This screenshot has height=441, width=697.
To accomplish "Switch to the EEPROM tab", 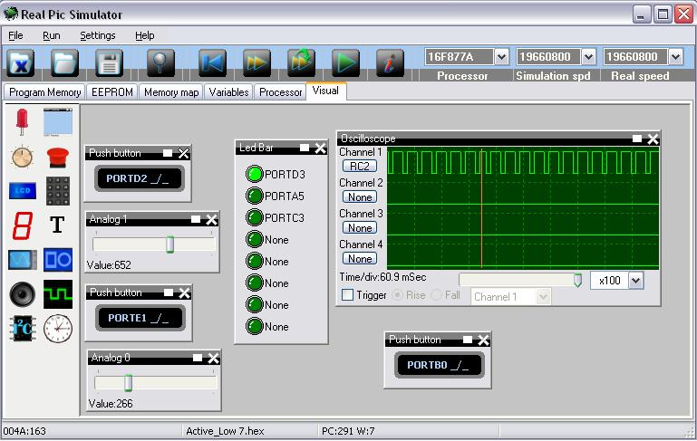I will point(112,92).
